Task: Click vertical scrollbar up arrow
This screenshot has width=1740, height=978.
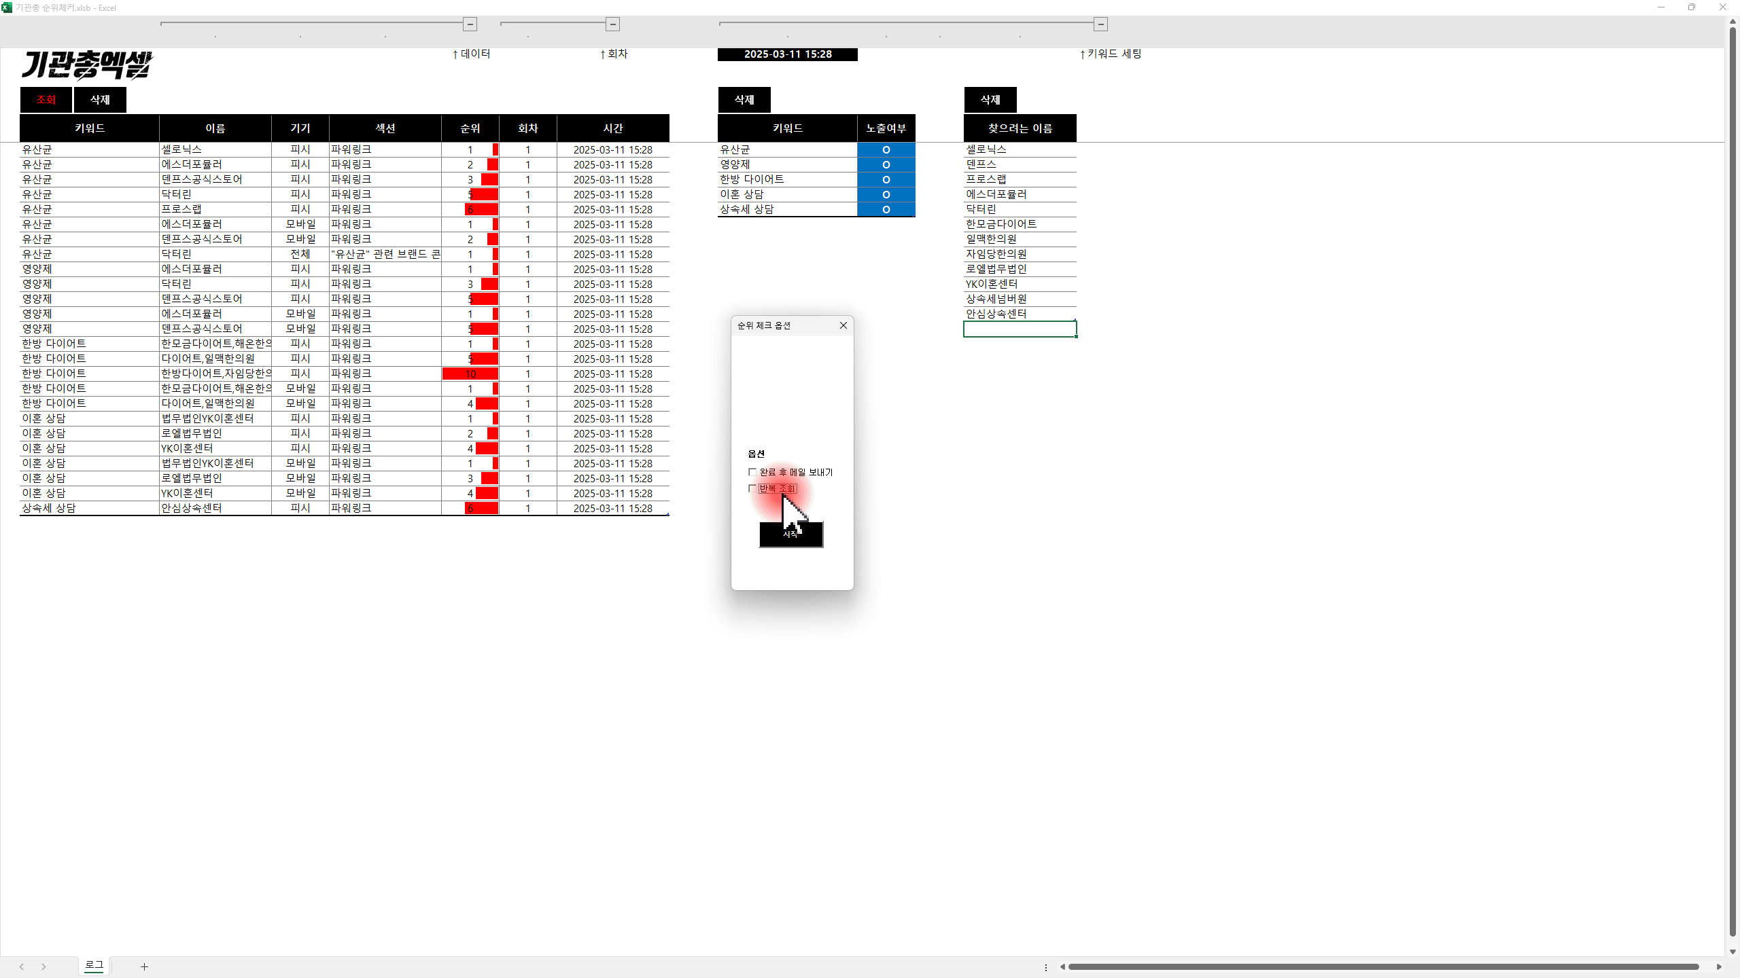Action: 1733,22
